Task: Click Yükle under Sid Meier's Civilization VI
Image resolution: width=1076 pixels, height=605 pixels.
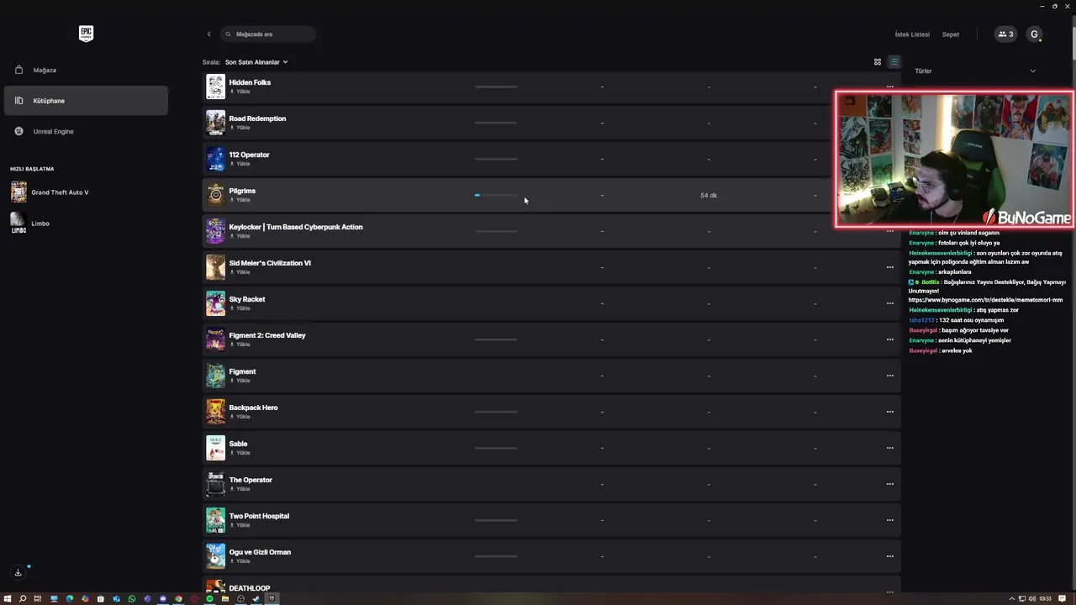Action: coord(240,272)
